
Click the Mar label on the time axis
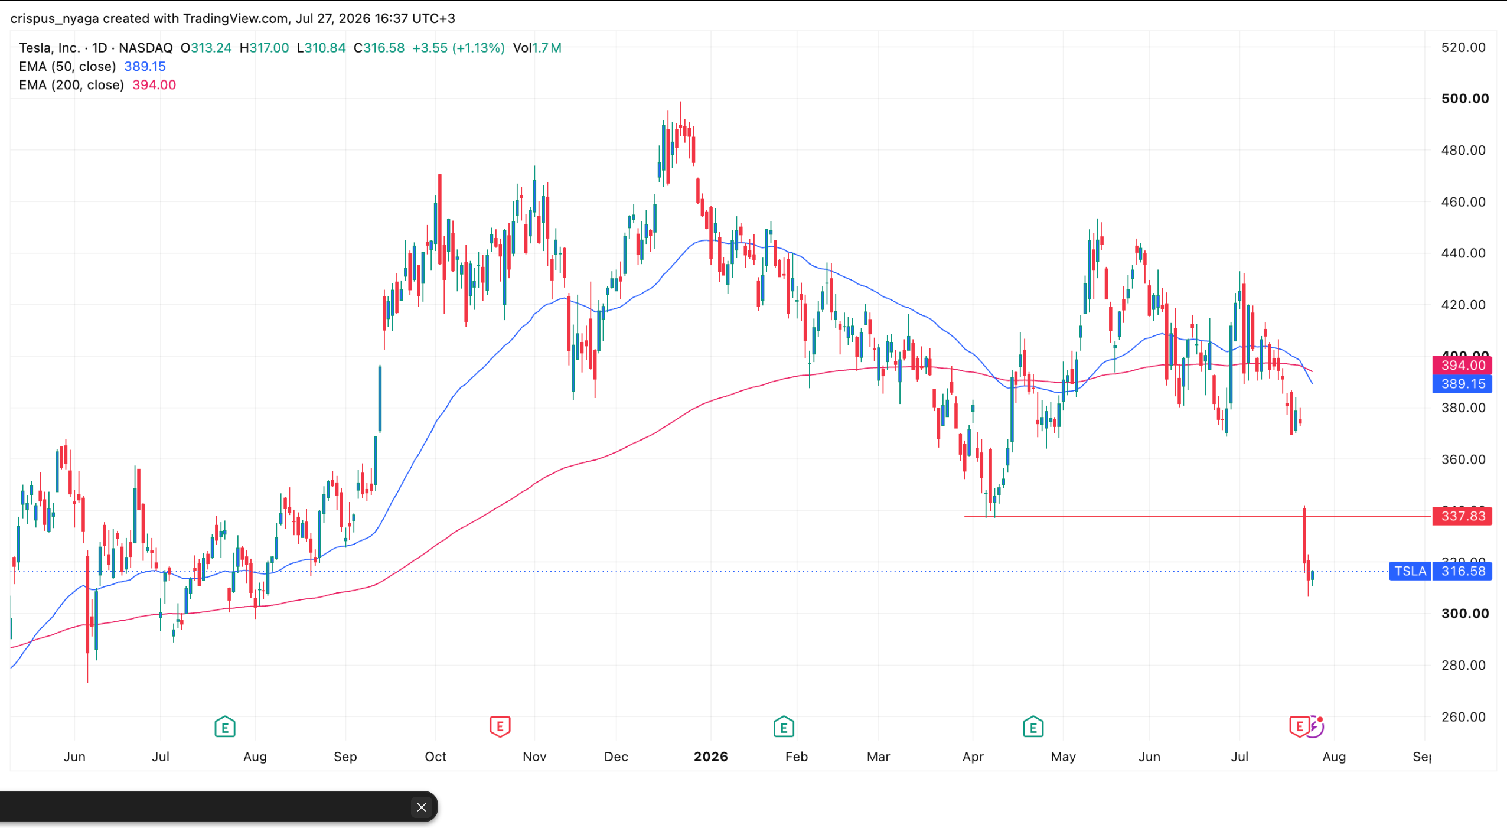point(878,757)
